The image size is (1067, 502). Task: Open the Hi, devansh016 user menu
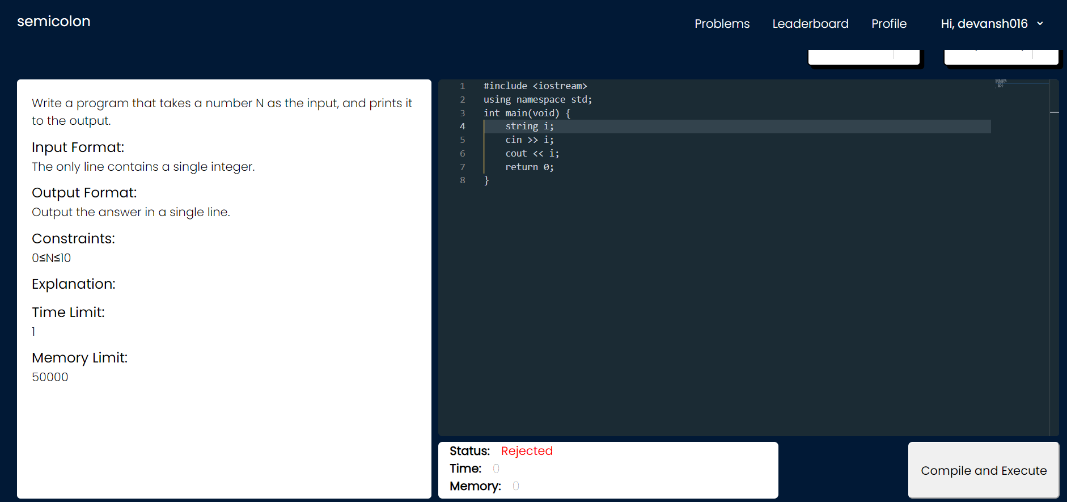point(992,24)
